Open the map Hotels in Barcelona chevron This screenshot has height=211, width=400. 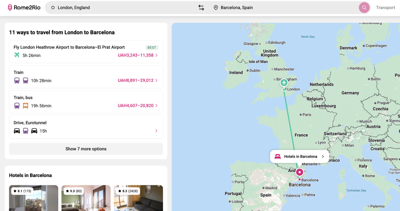[x=323, y=156]
